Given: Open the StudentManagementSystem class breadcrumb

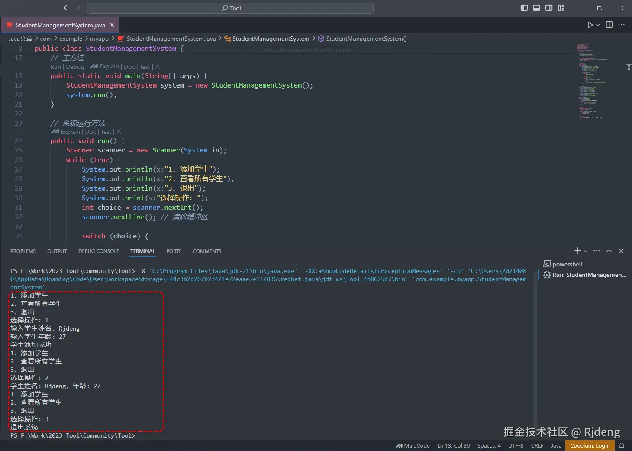Looking at the screenshot, I should (267, 39).
